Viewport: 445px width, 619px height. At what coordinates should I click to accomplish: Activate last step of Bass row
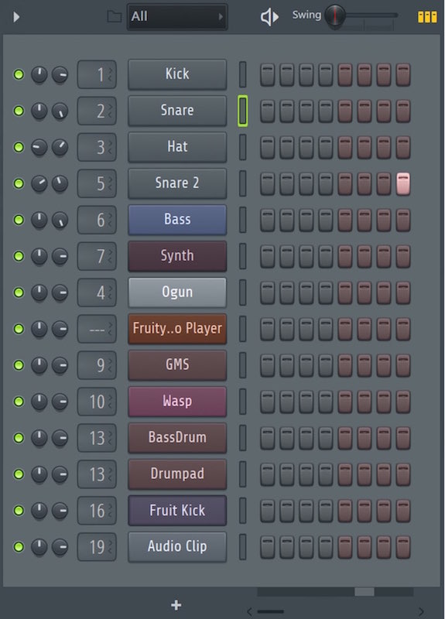pos(403,220)
